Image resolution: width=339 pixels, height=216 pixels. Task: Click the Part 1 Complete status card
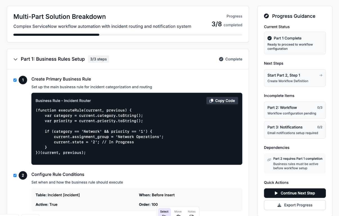(x=295, y=43)
